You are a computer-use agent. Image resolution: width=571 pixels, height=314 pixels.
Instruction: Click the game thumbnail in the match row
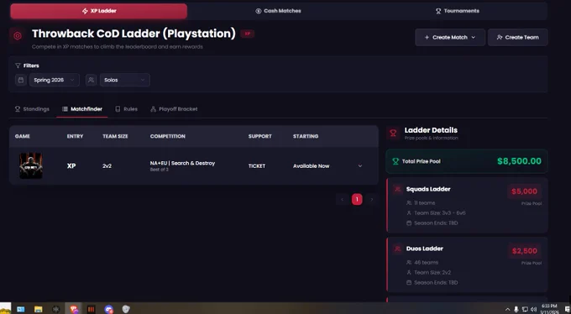[x=30, y=165]
